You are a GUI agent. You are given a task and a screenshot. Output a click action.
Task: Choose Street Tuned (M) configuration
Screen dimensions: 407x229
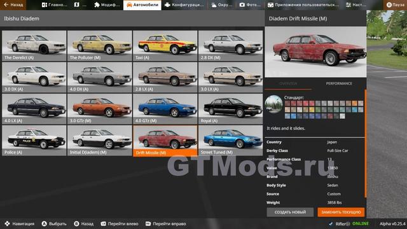(230, 141)
